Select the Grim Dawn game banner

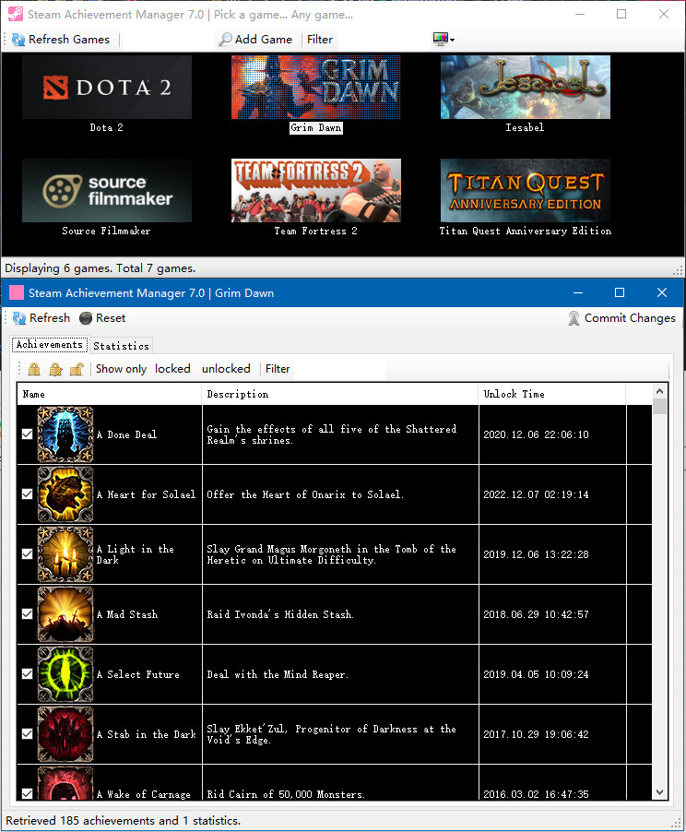coord(315,87)
